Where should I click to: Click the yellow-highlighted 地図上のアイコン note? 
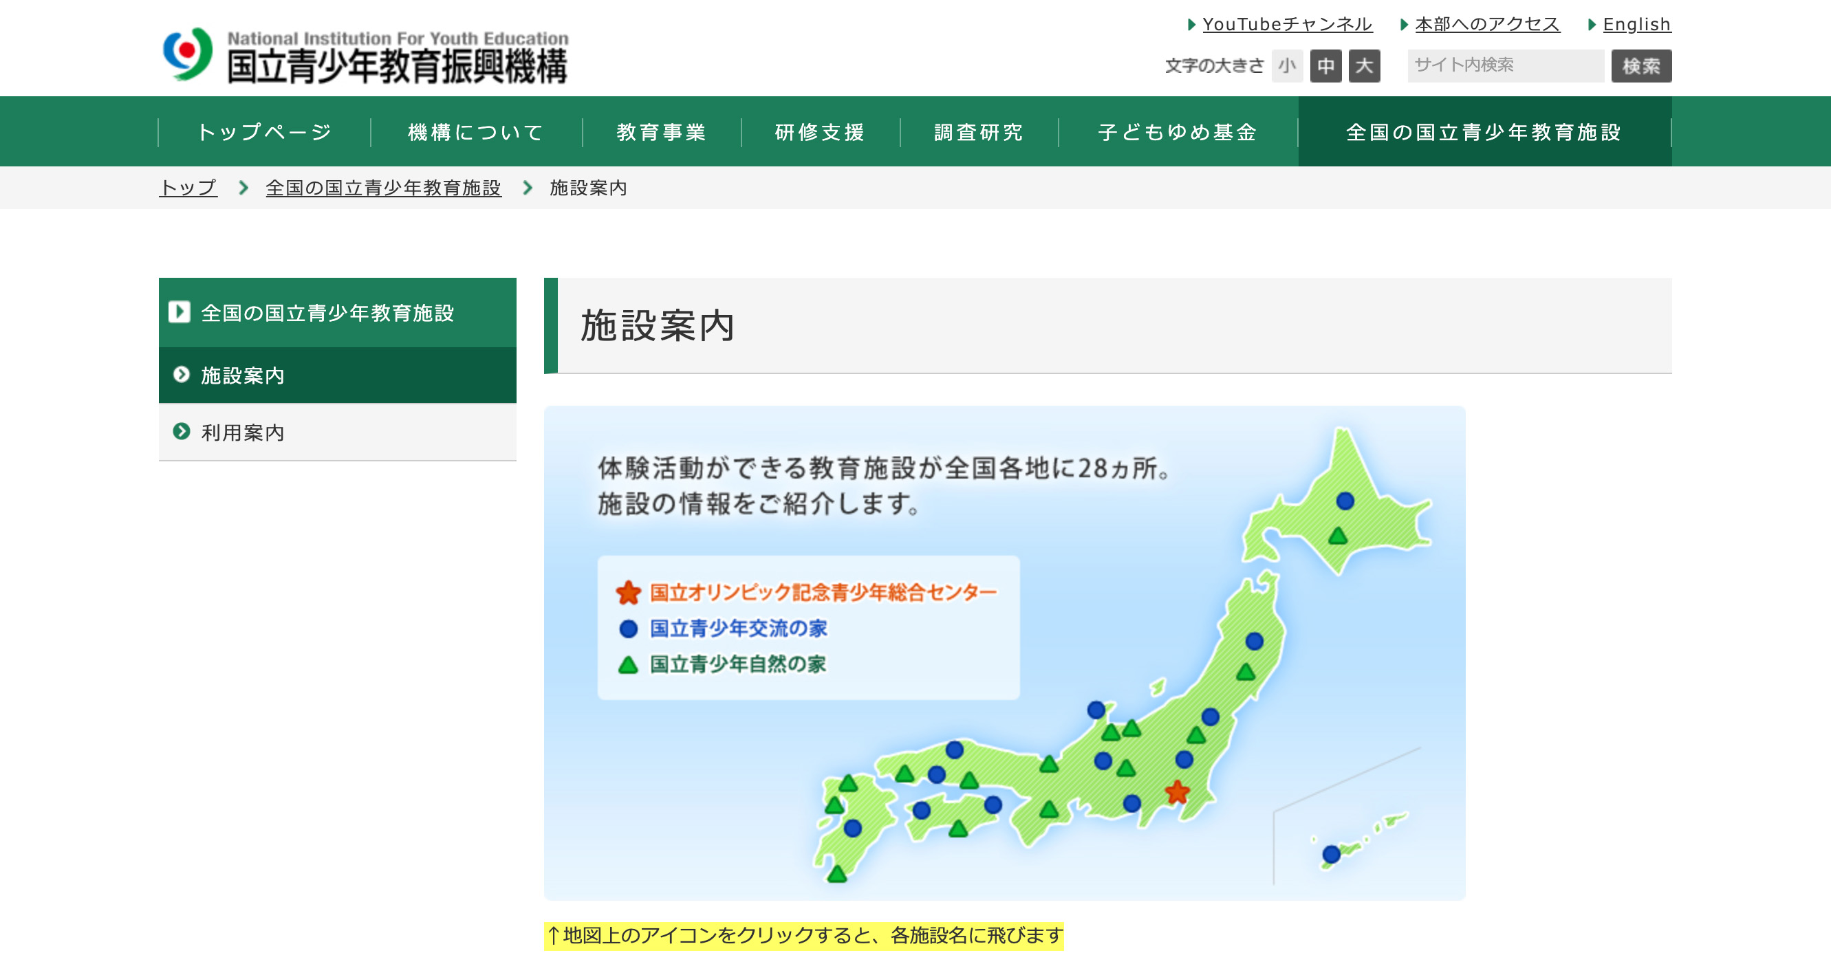coord(804,935)
